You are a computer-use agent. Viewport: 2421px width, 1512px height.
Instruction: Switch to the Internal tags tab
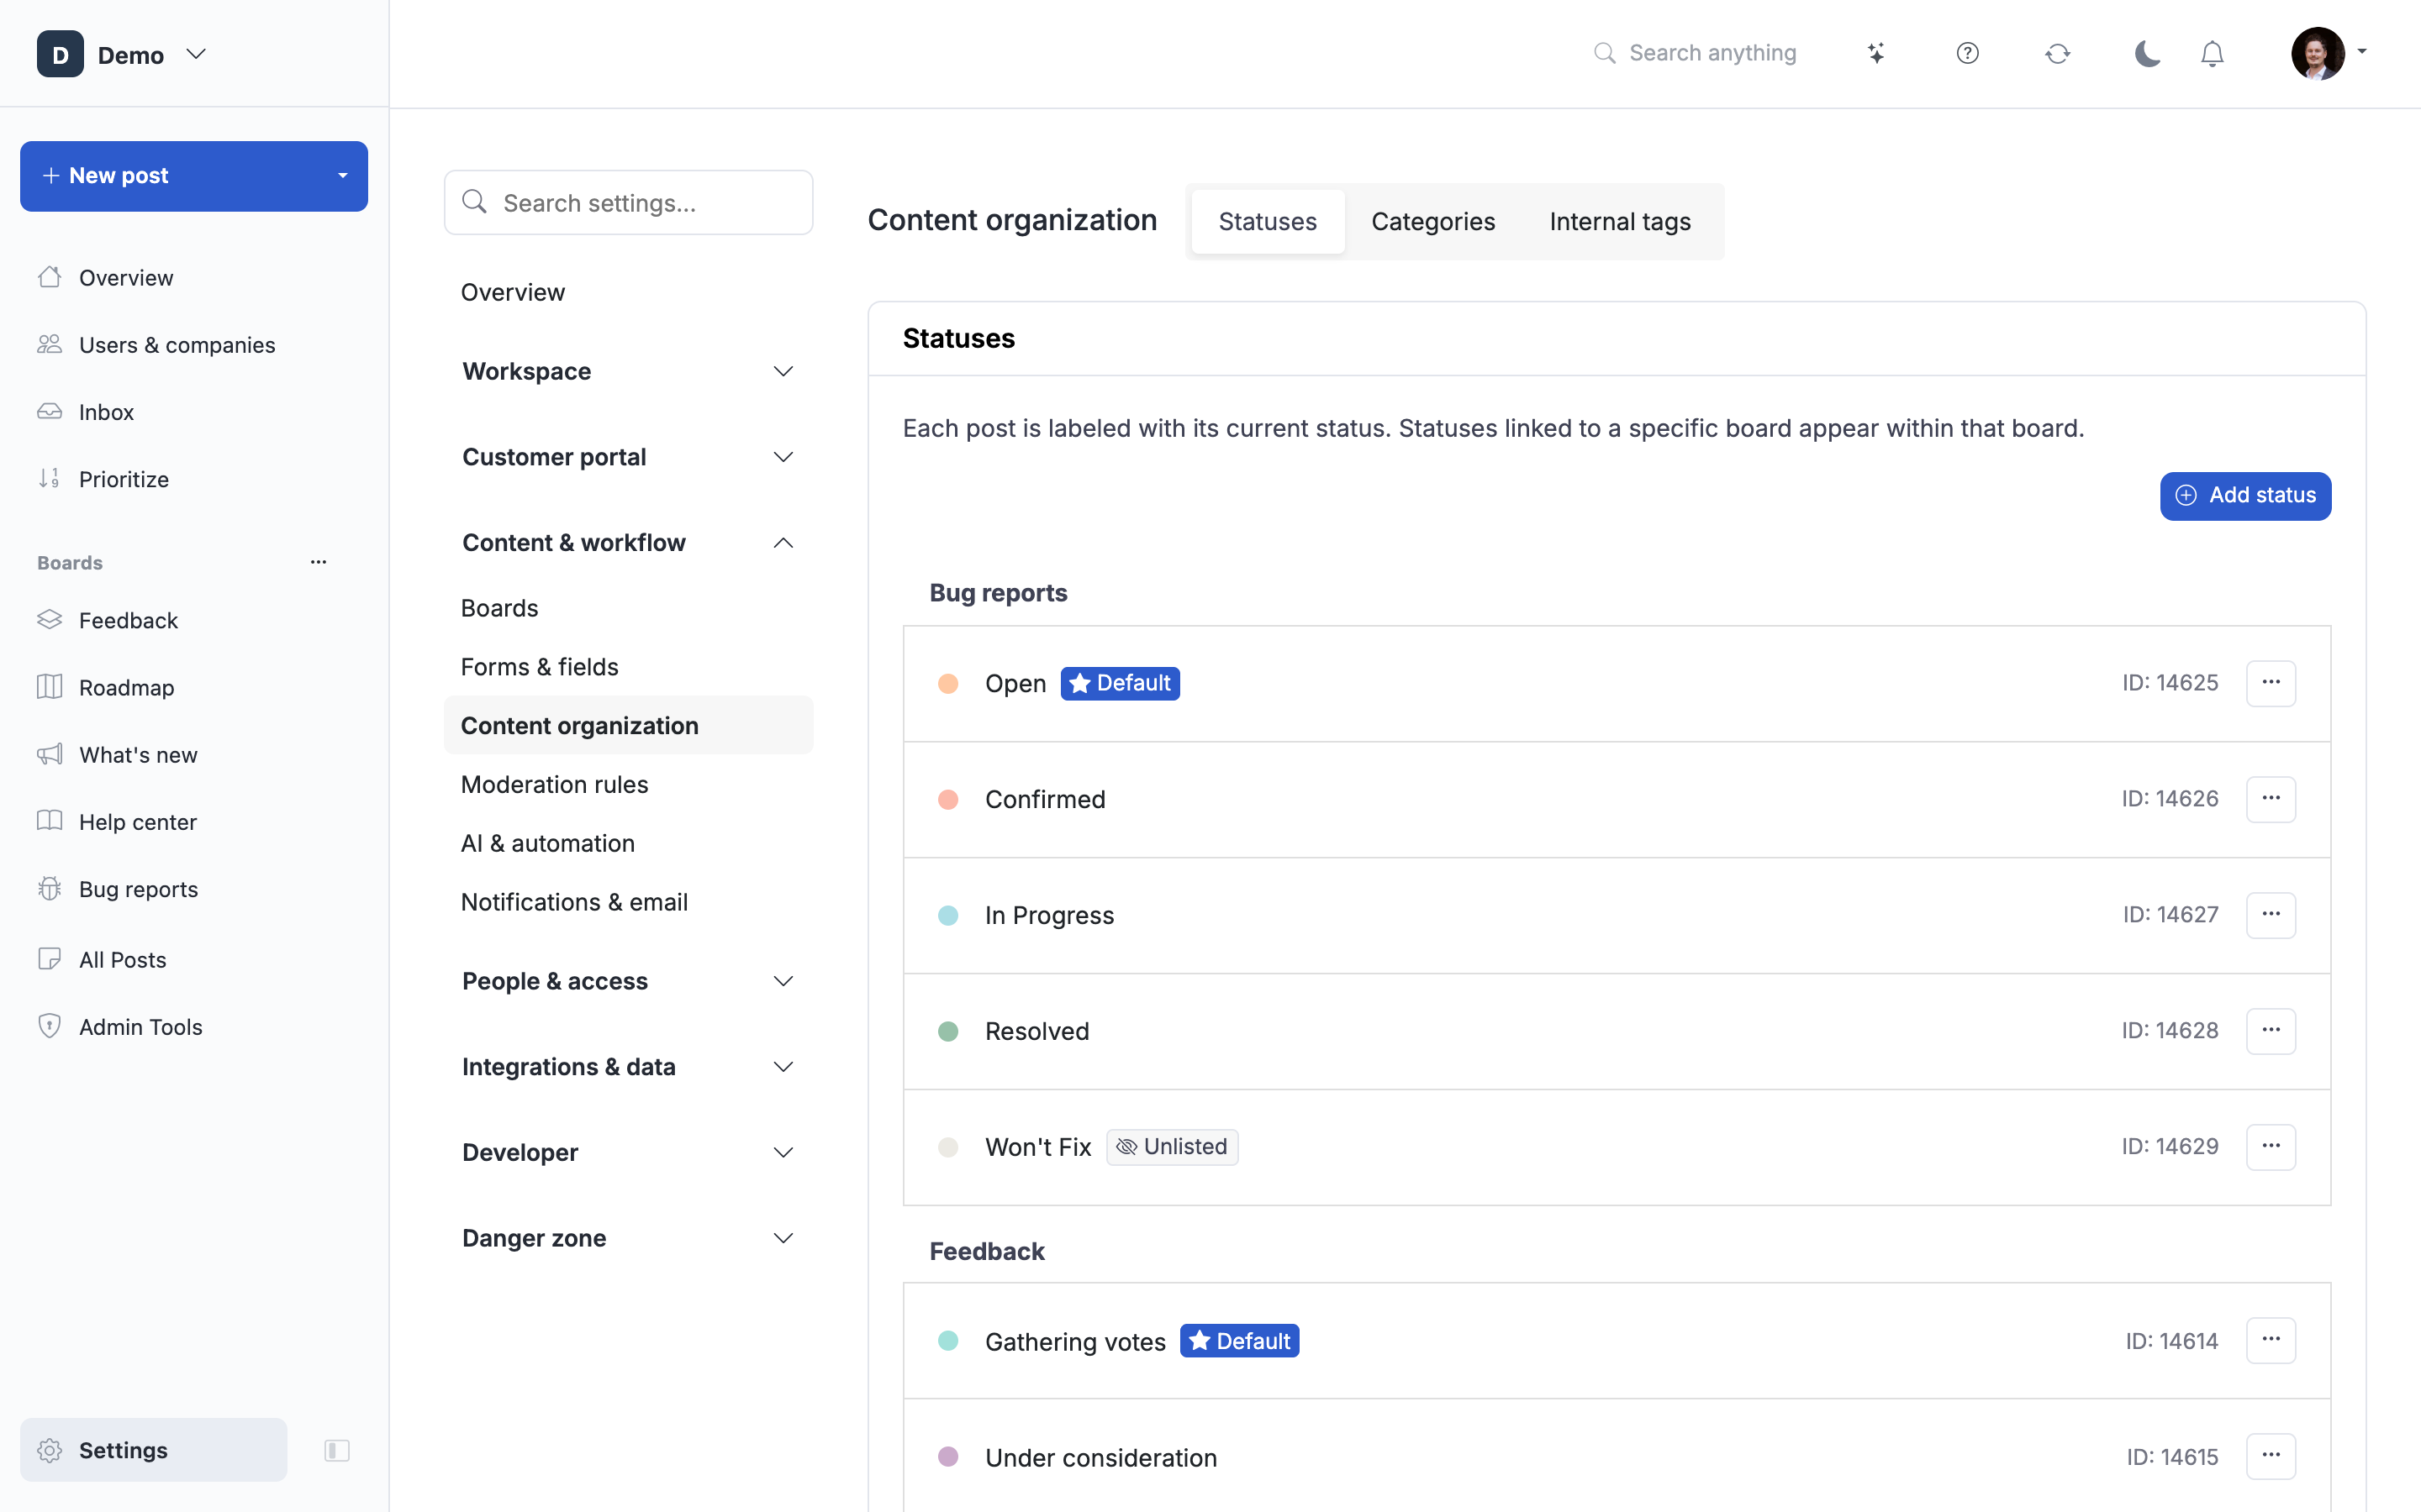click(x=1620, y=221)
